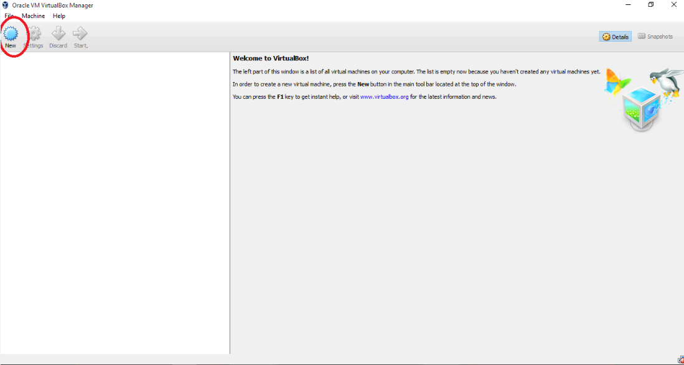Click the 'Welcome to VirtualBox!' heading

point(271,58)
